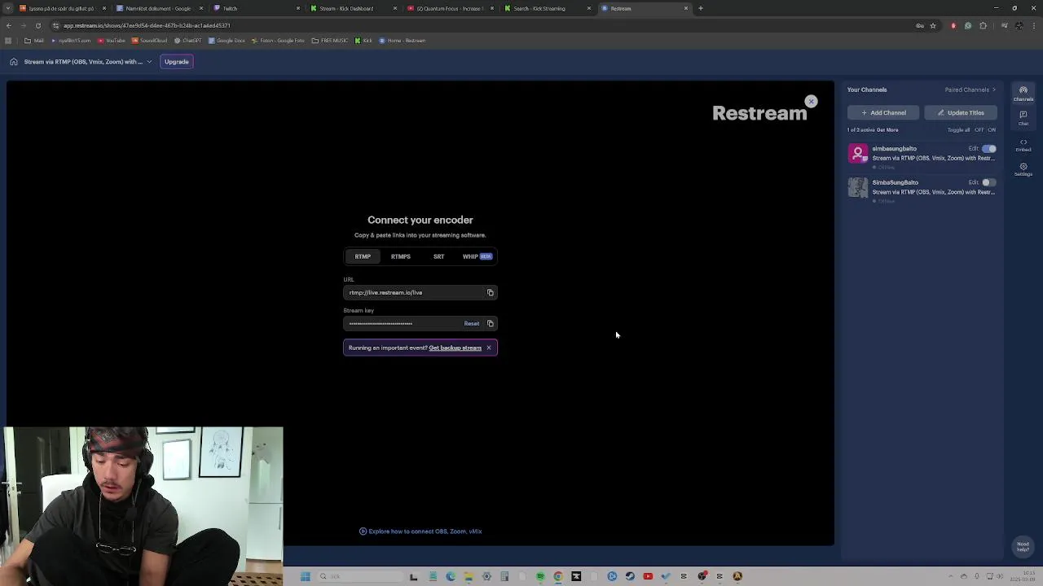
Task: Reset the stream key
Action: pos(471,324)
